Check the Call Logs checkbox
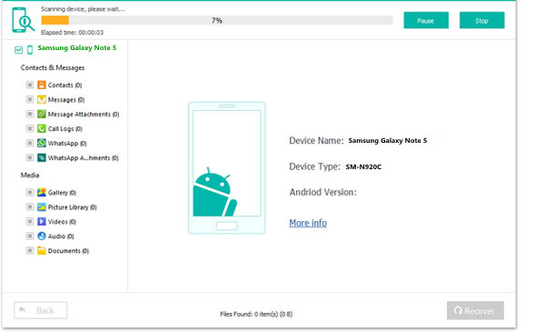The height and width of the screenshot is (332, 545). pyautogui.click(x=30, y=129)
